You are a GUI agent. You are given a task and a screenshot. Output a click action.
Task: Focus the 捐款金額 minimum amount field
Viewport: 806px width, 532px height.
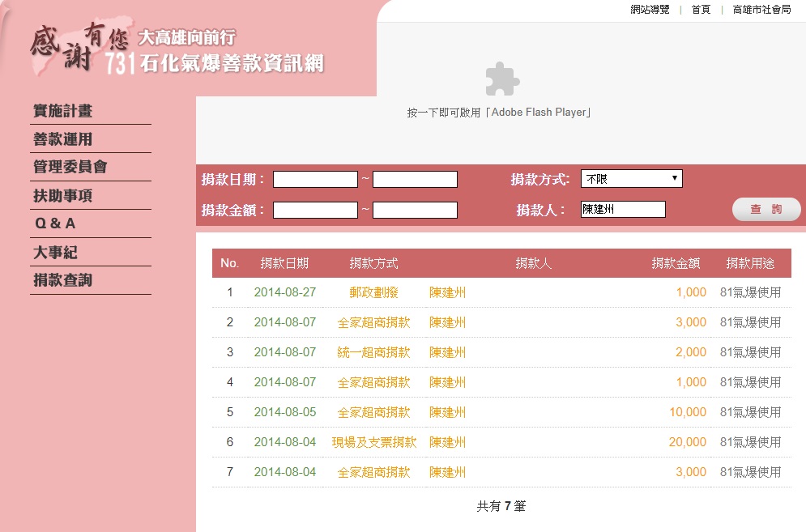click(x=315, y=211)
